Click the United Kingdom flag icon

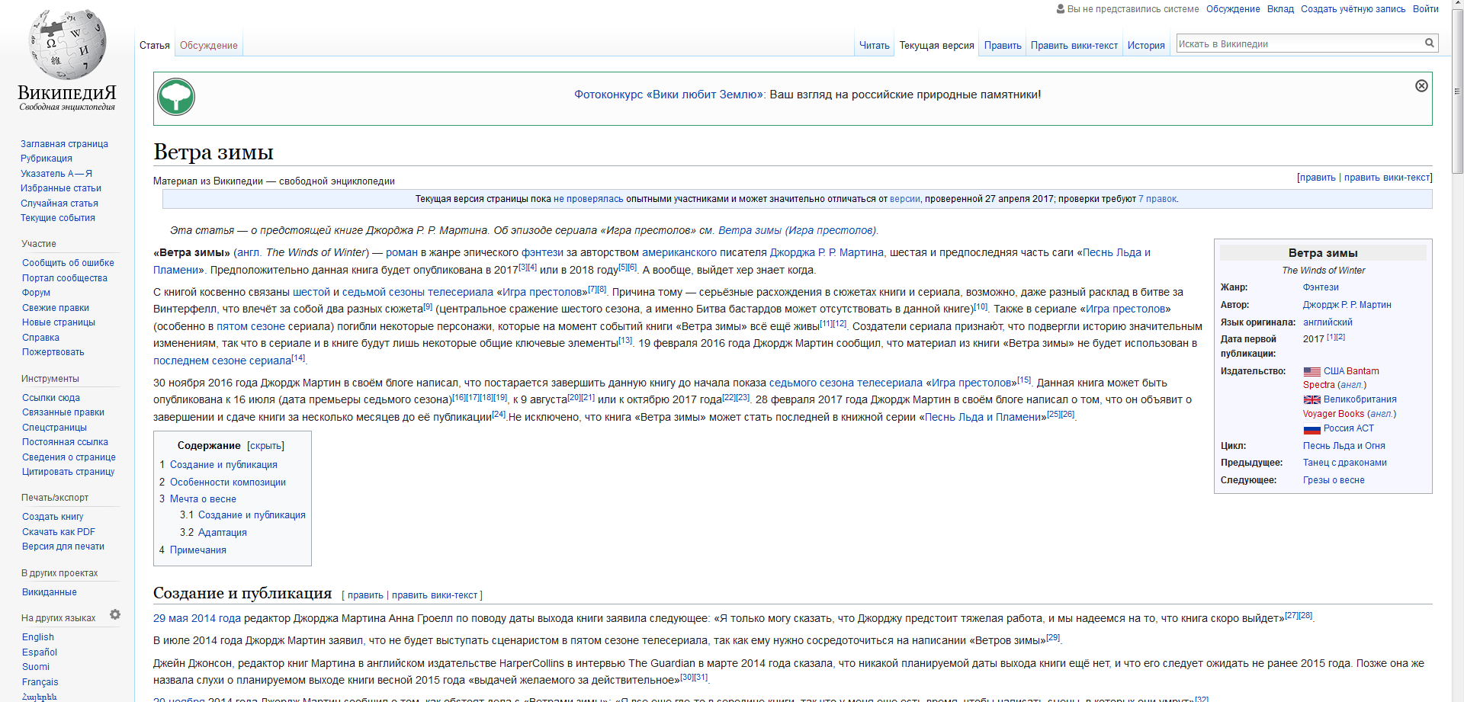tap(1311, 399)
